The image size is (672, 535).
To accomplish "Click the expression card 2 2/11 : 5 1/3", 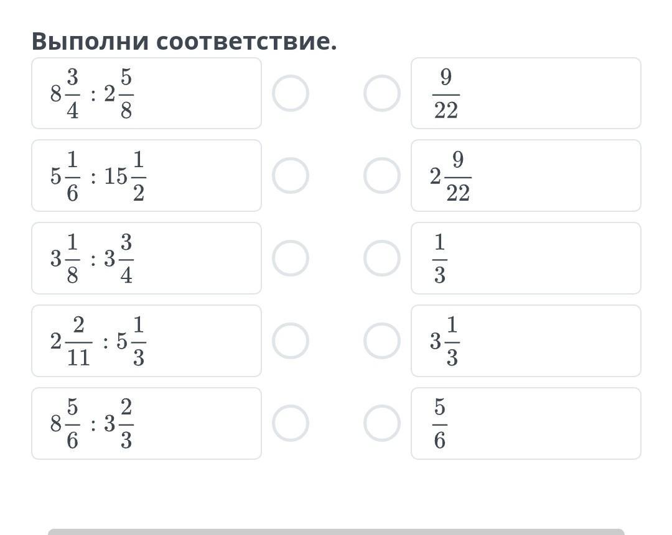I will (147, 341).
